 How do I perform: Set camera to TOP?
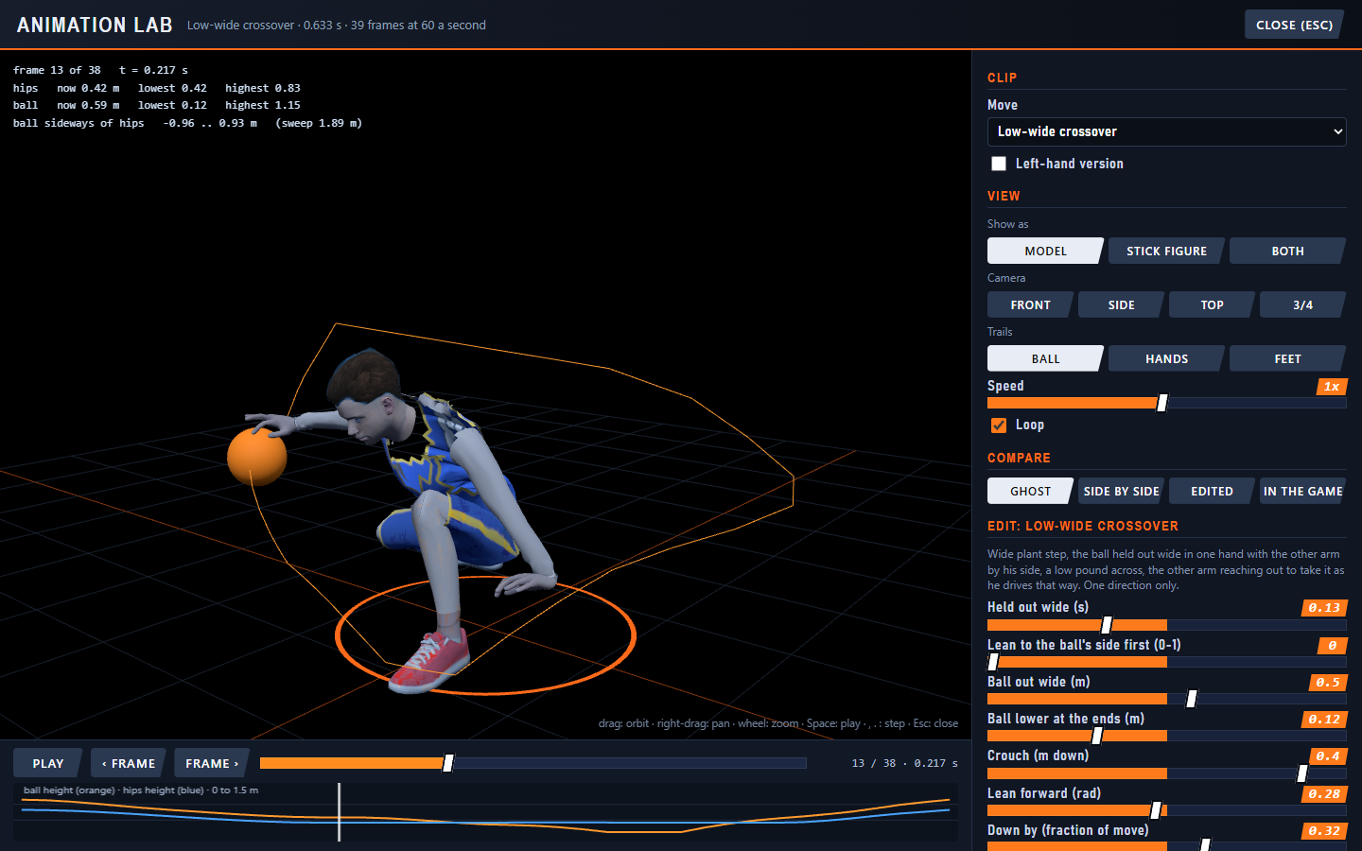[1212, 304]
